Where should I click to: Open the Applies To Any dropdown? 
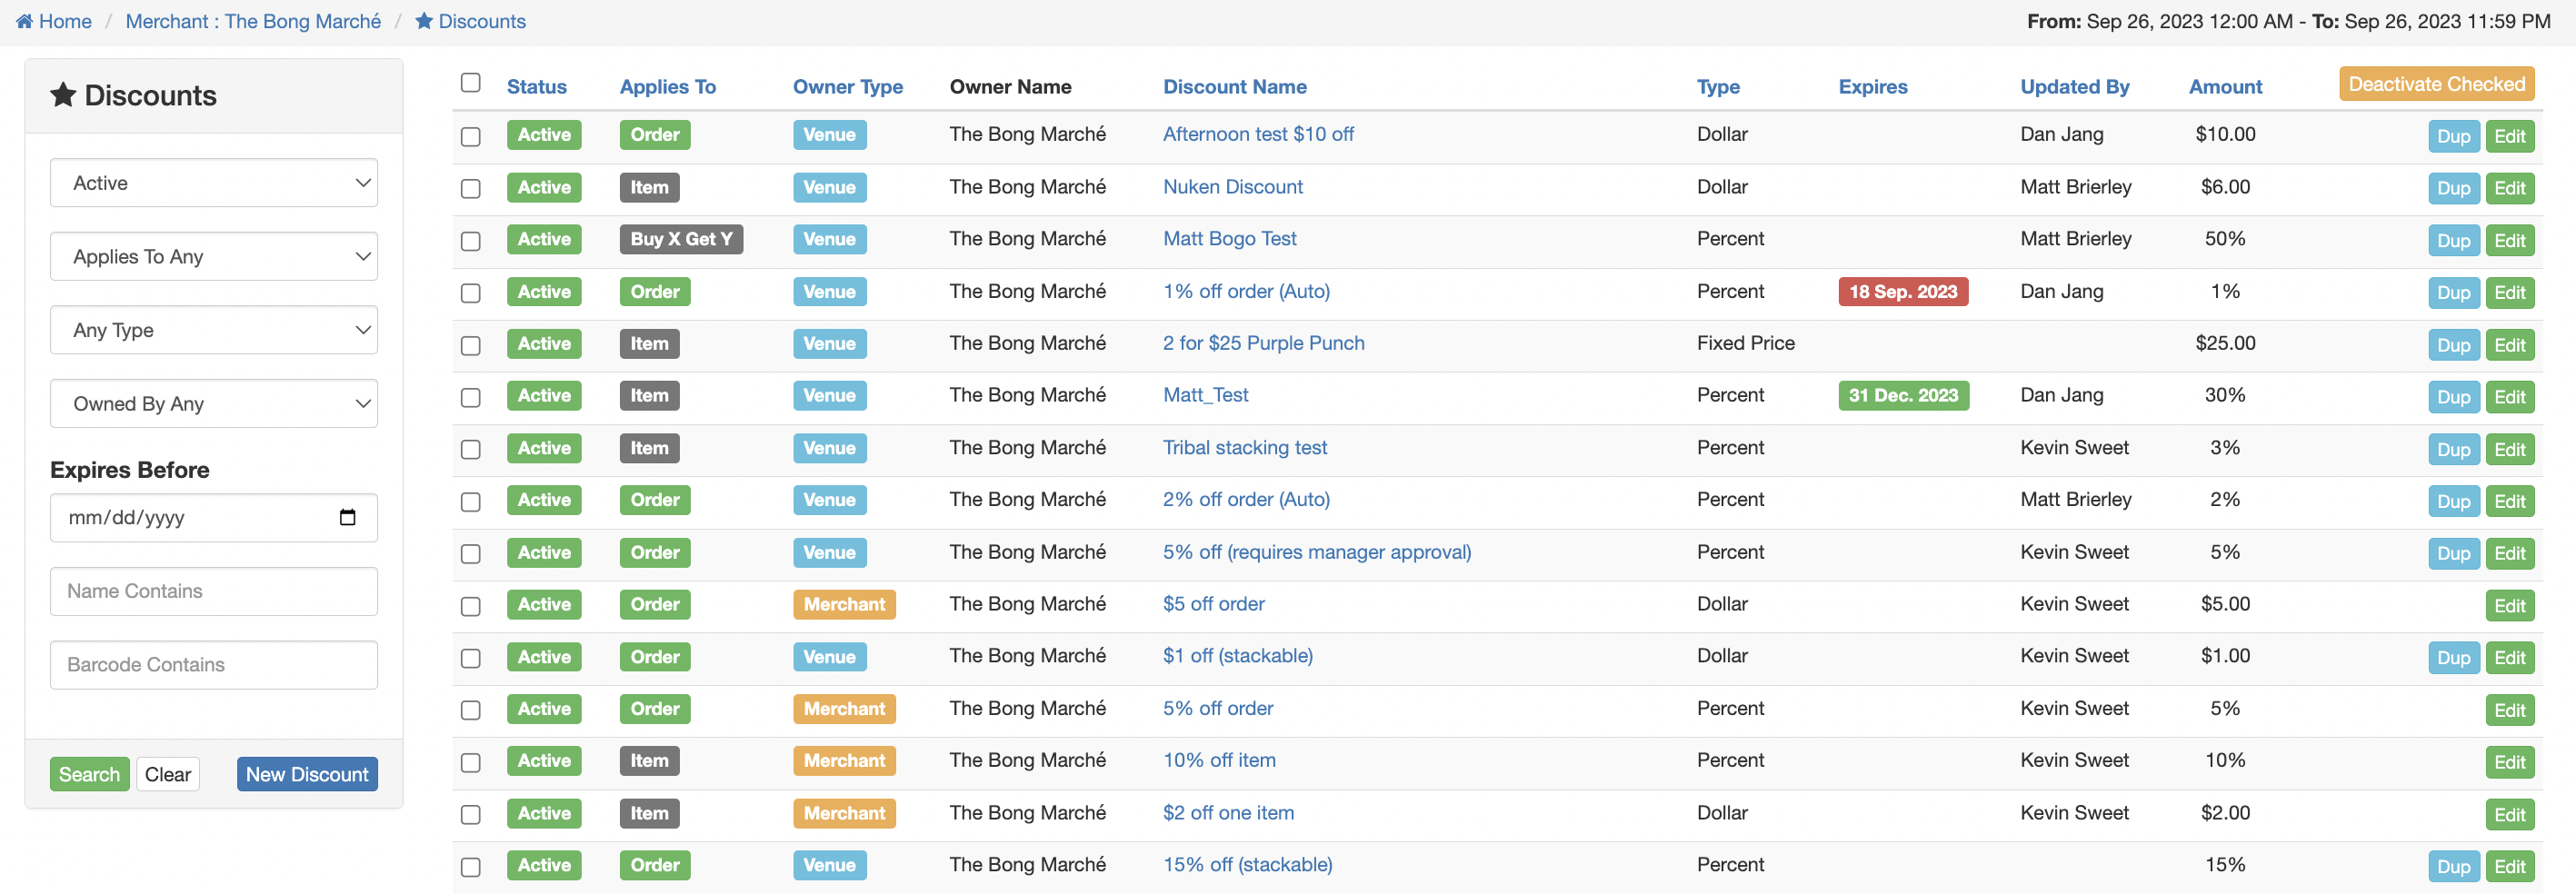tap(214, 257)
